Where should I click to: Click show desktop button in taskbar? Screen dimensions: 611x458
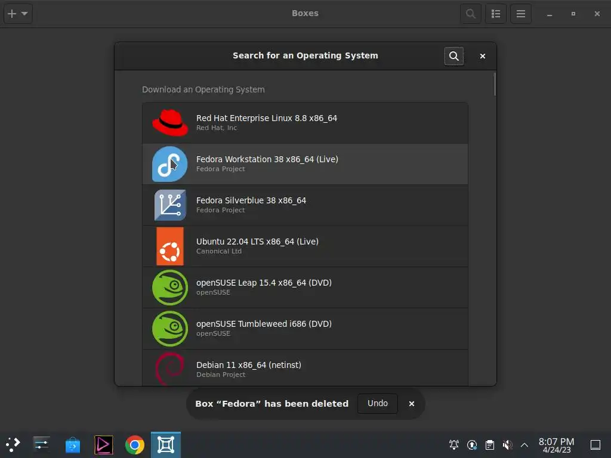click(x=595, y=445)
